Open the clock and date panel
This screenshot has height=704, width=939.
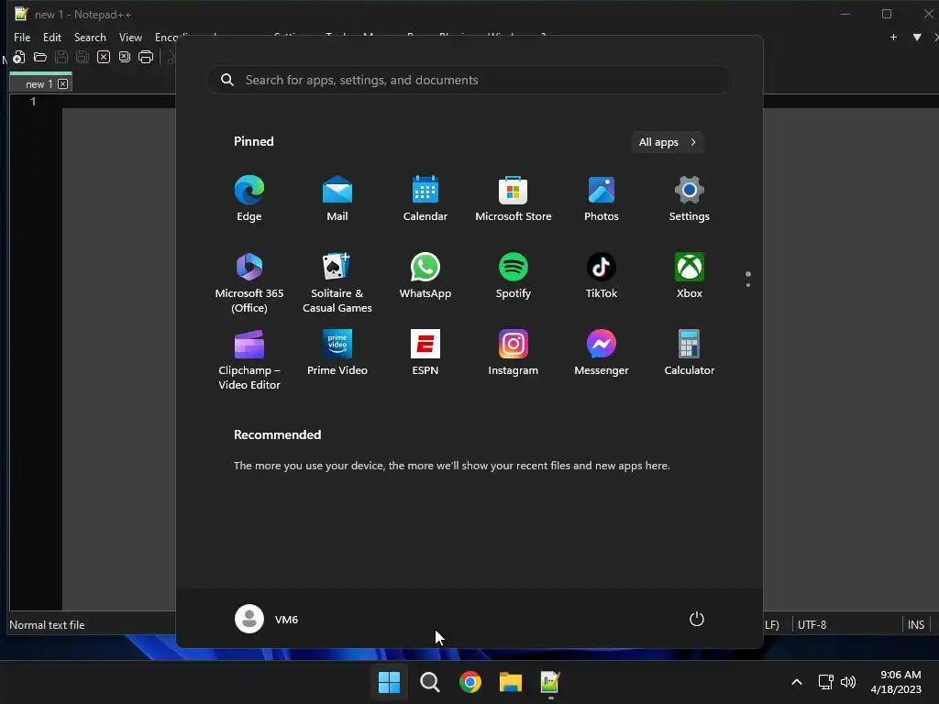click(x=896, y=682)
